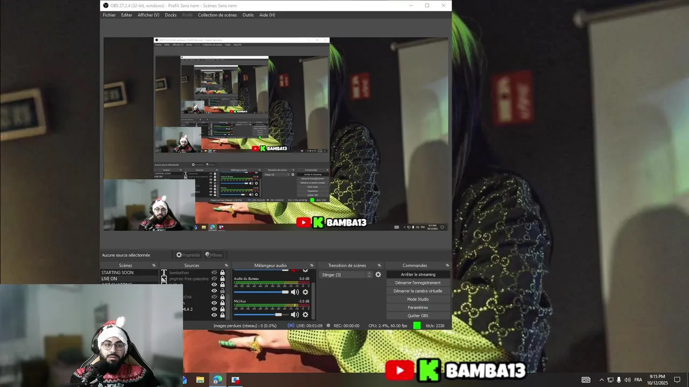Viewport: 689px width, 387px height.
Task: Open transition properties gear beside Stinger
Action: 378,275
